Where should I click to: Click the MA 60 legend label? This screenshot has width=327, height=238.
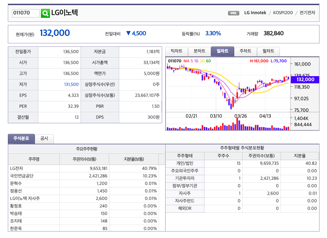pos(208,61)
